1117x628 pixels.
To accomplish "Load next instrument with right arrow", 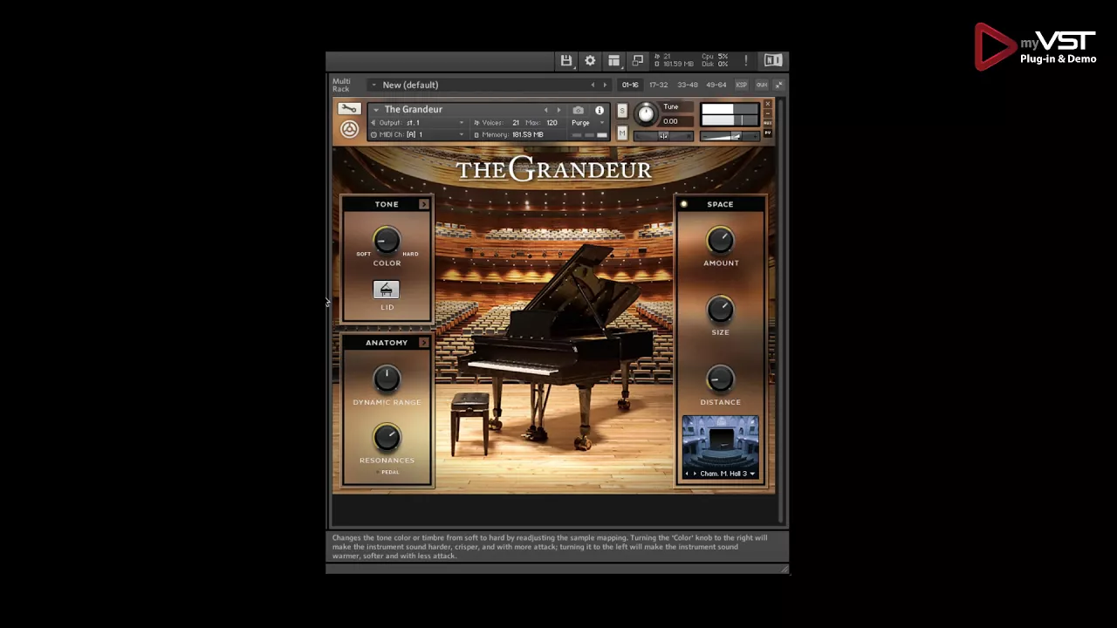I will point(558,110).
